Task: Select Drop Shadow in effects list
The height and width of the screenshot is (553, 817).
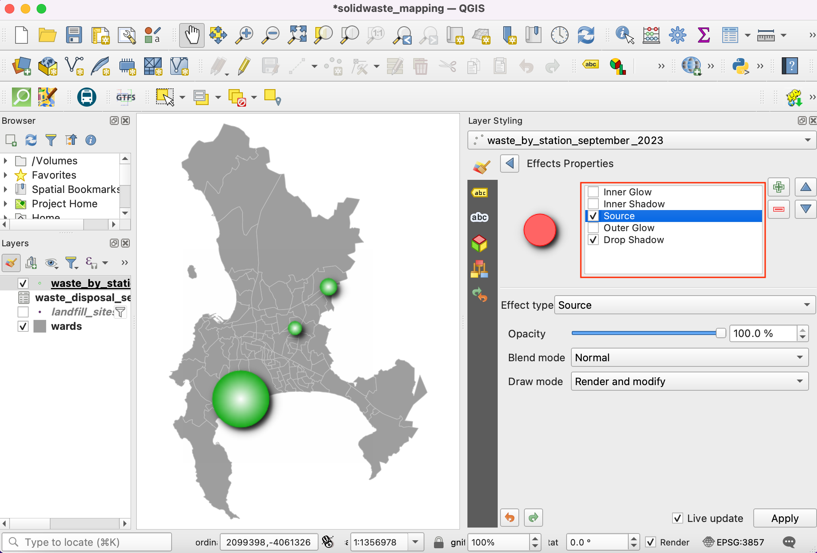Action: click(633, 240)
